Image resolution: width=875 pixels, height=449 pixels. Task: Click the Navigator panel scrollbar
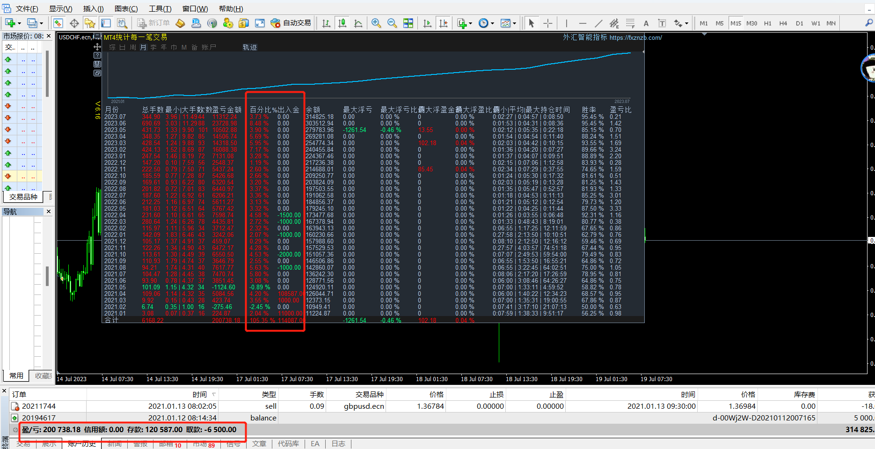tap(47, 276)
